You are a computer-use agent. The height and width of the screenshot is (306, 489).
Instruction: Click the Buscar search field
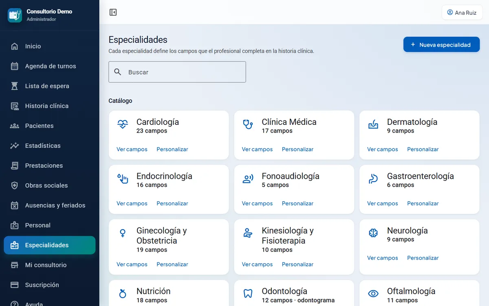(x=177, y=72)
